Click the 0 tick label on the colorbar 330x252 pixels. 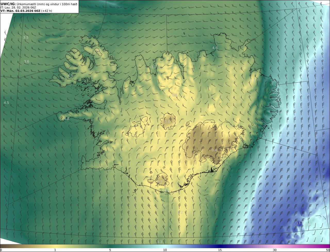[1, 250]
